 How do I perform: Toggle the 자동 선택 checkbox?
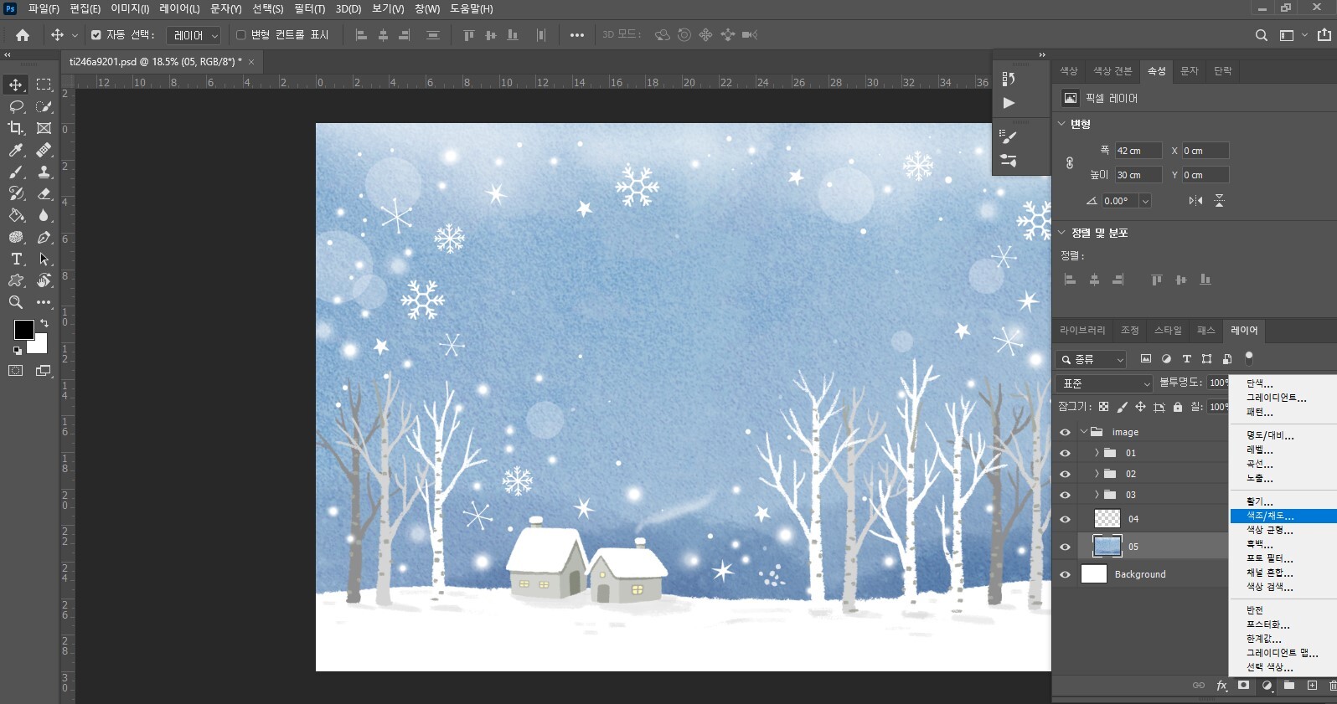(96, 35)
